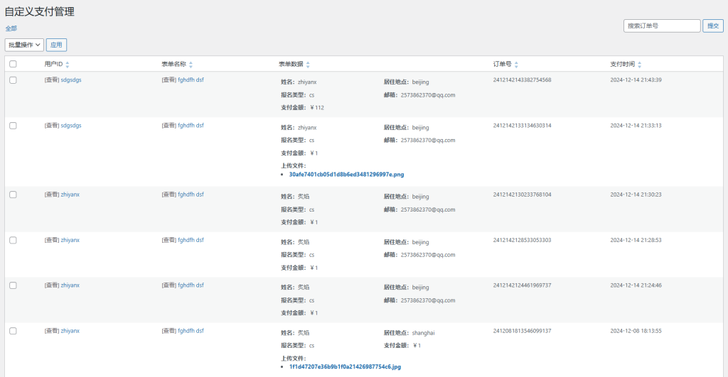Open uploaded file 1f1d47207e36b9b1f0a21426987754c6.jpg
Viewport: 728px width, 377px height.
[346, 367]
